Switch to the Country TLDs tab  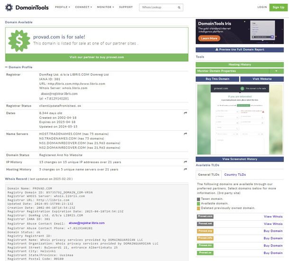[235, 175]
